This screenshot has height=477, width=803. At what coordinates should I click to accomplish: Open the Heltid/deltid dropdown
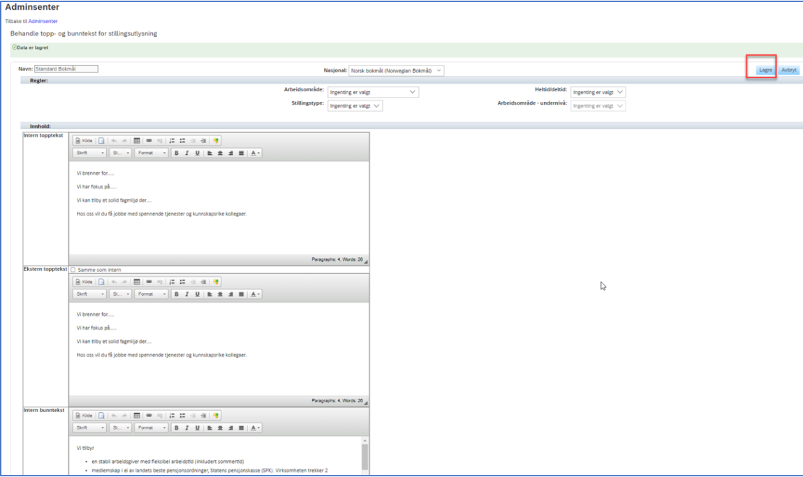click(598, 92)
